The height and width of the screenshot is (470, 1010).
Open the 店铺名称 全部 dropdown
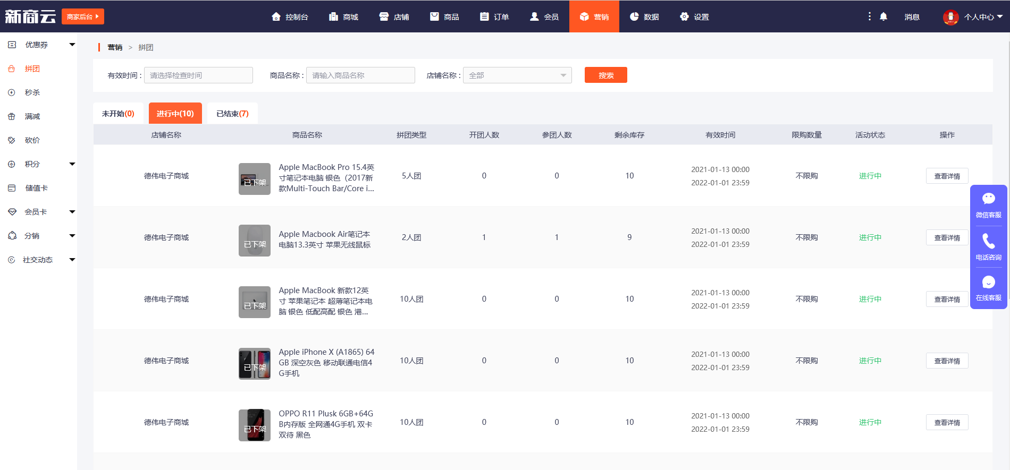click(517, 75)
